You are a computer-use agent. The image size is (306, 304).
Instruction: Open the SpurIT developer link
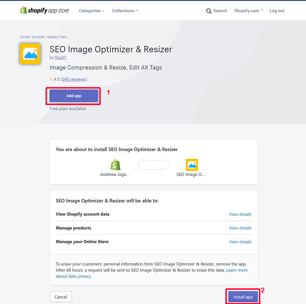[60, 57]
